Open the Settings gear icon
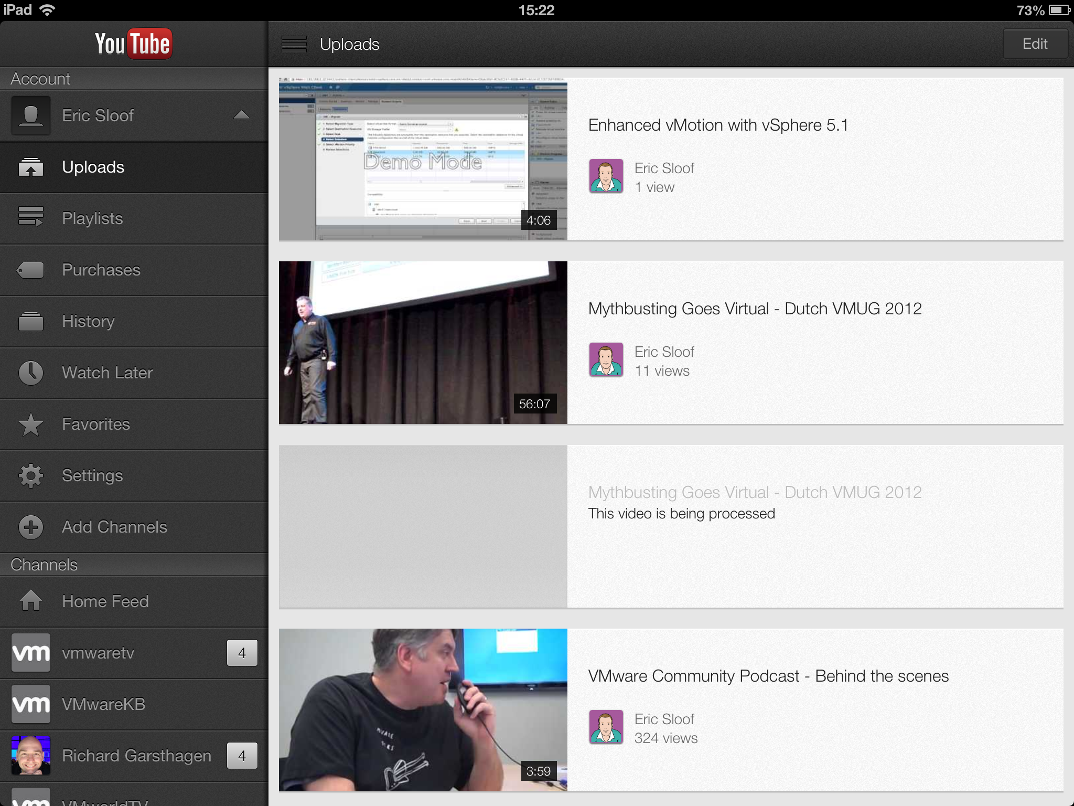This screenshot has width=1074, height=806. coord(31,475)
